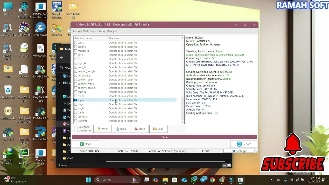This screenshot has width=329, height=185.
Task: Launch UltraViewer from the desktop
Action: [x=40, y=30]
